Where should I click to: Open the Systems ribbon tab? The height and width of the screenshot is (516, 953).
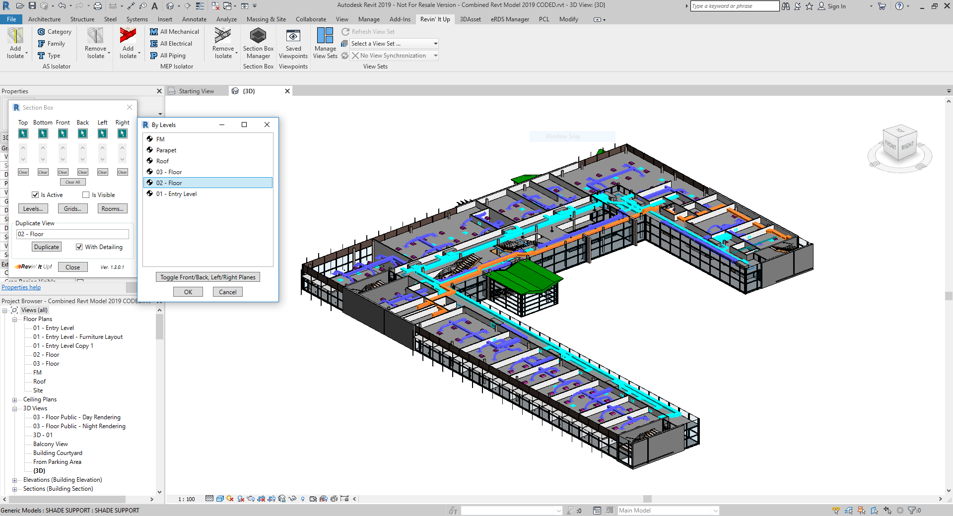[x=137, y=19]
